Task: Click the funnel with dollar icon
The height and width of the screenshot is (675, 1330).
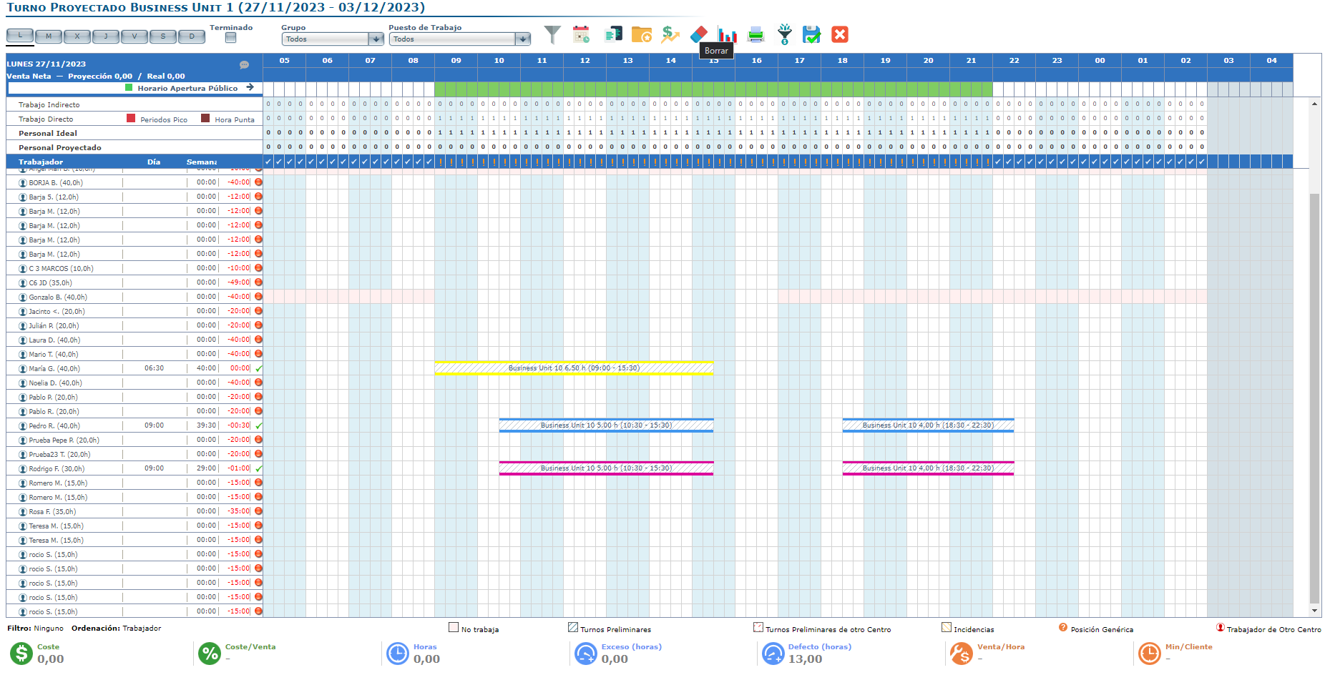Action: (x=785, y=34)
